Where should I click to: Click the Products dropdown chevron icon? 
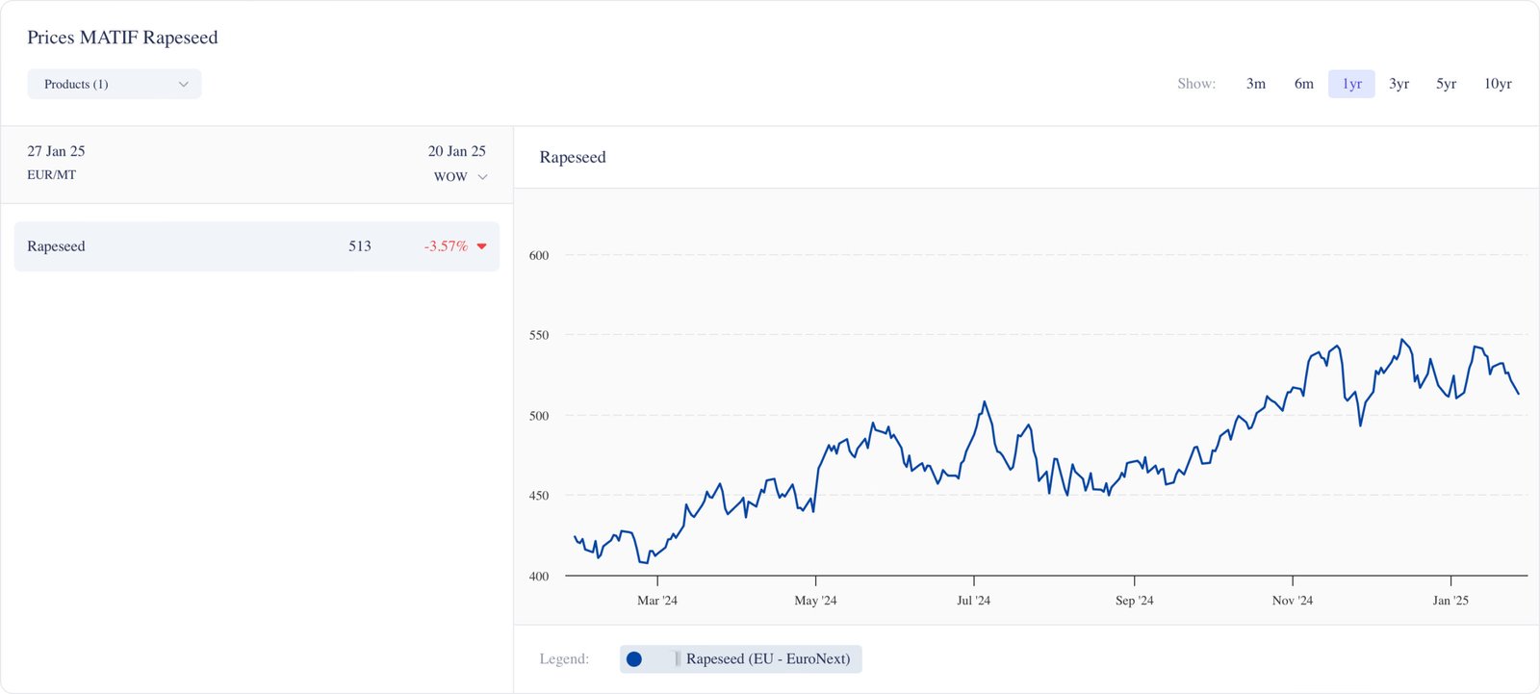point(184,84)
